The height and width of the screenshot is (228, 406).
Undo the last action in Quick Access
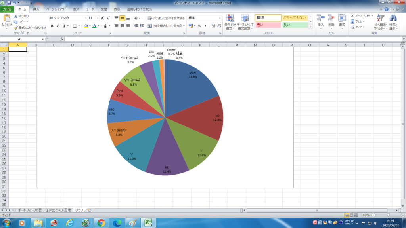(x=15, y=3)
